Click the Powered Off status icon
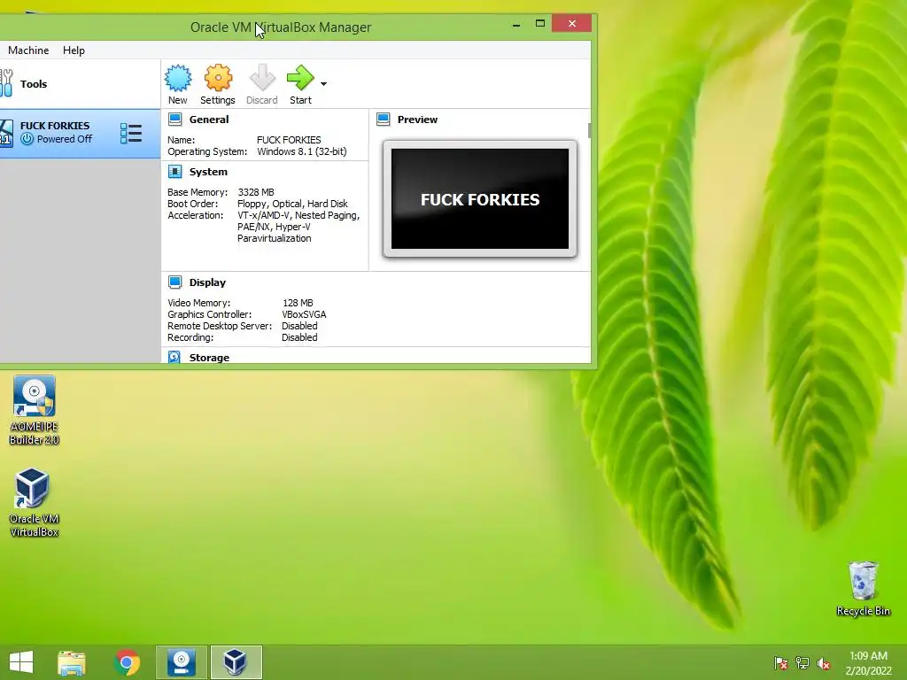907x680 pixels. 27,139
